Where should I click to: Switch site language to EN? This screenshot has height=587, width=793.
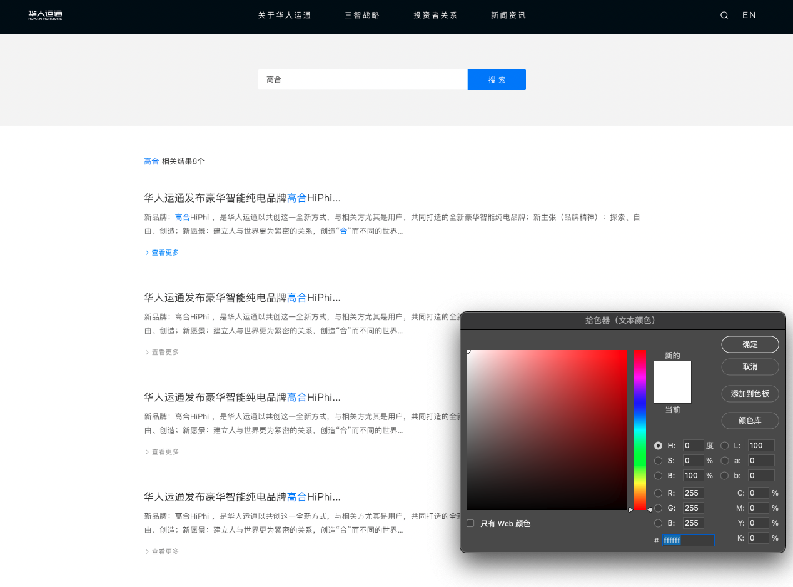click(x=749, y=15)
